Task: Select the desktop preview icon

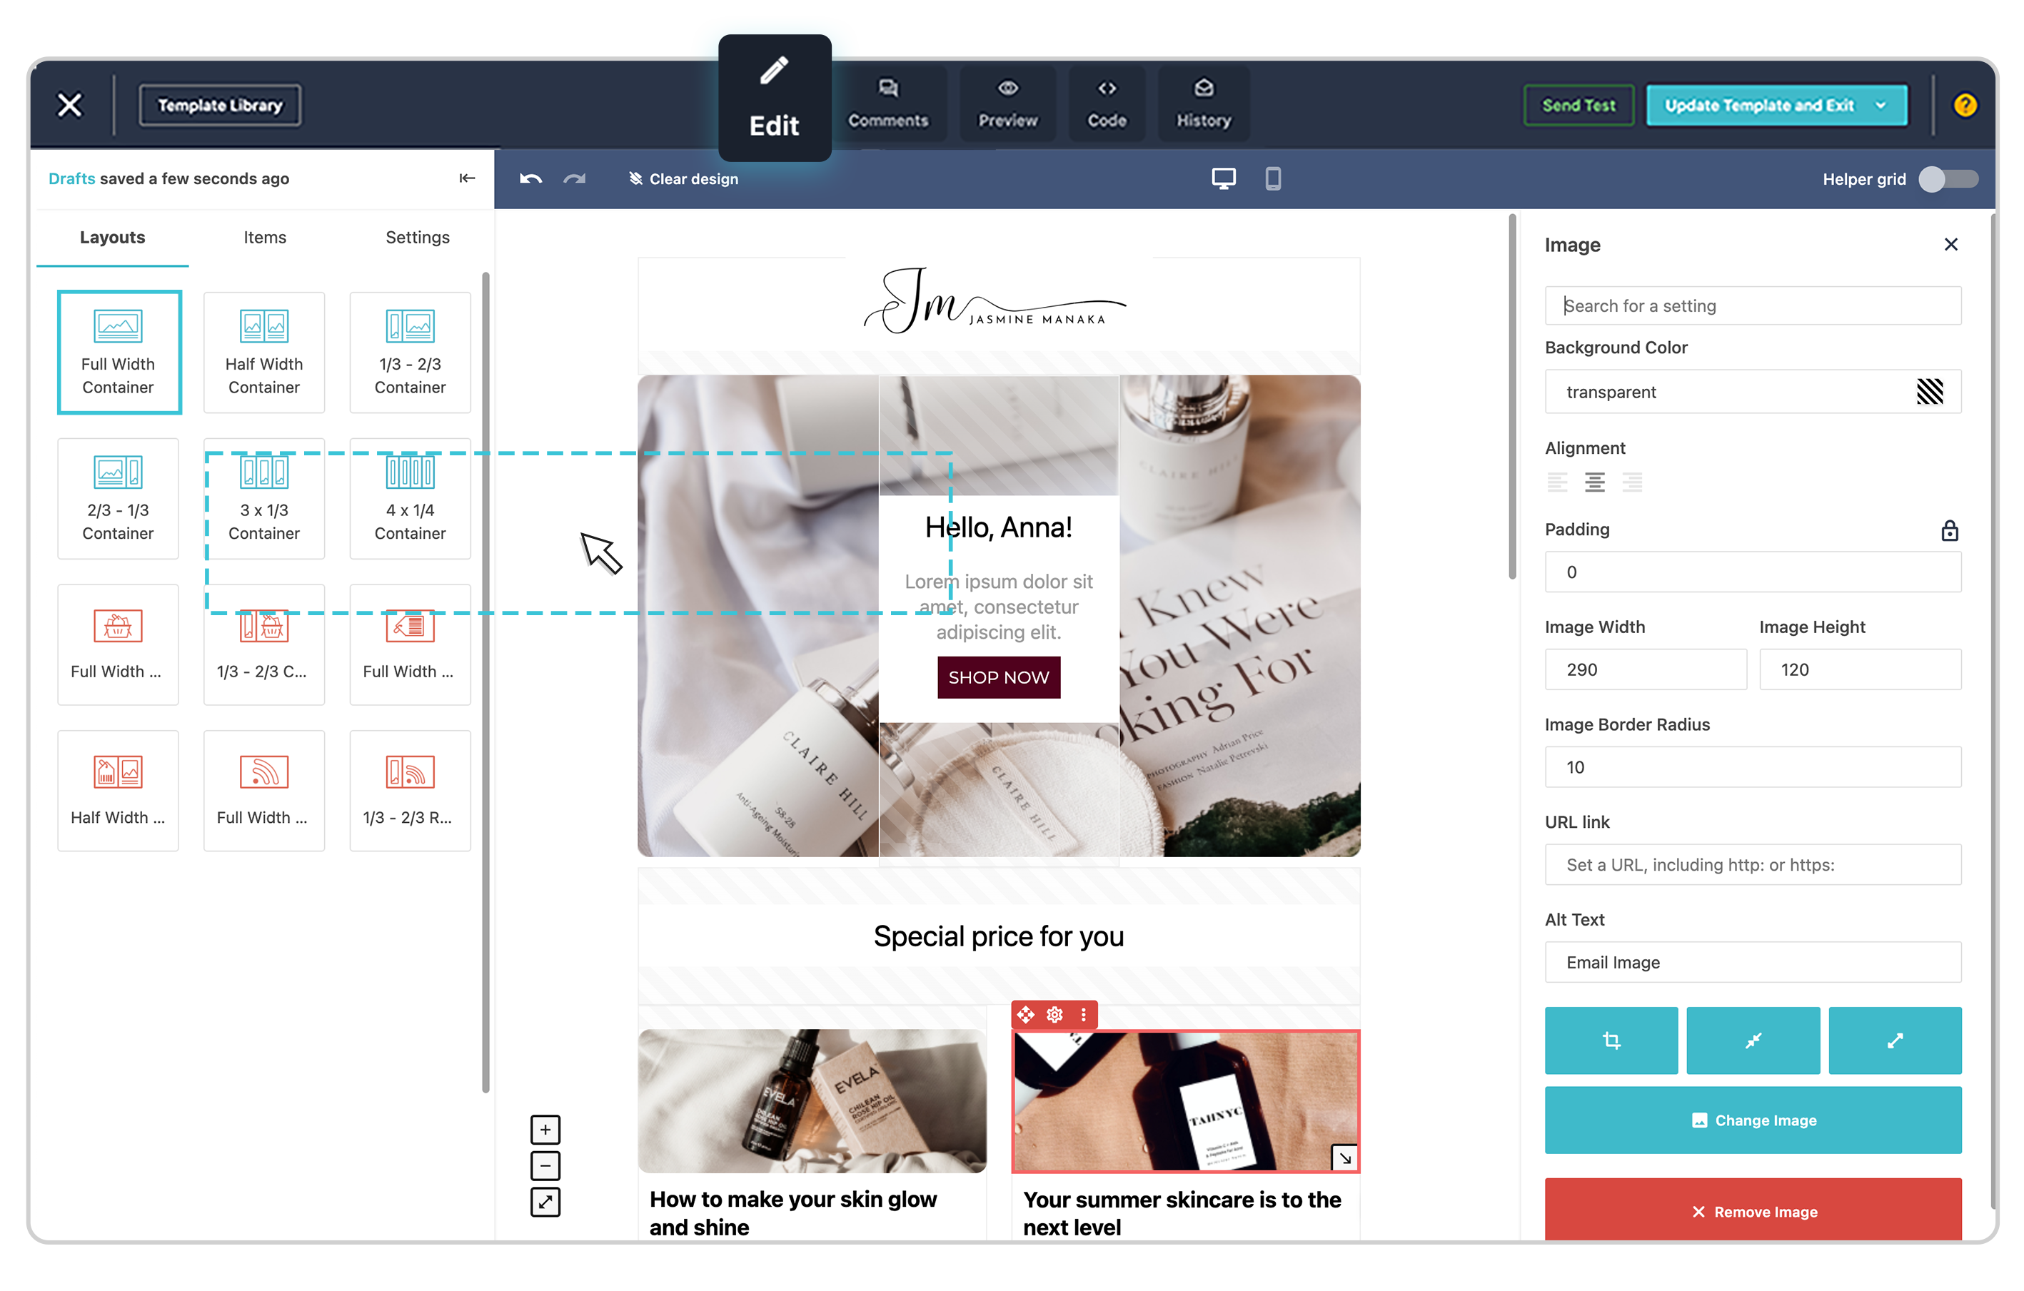Action: point(1223,178)
